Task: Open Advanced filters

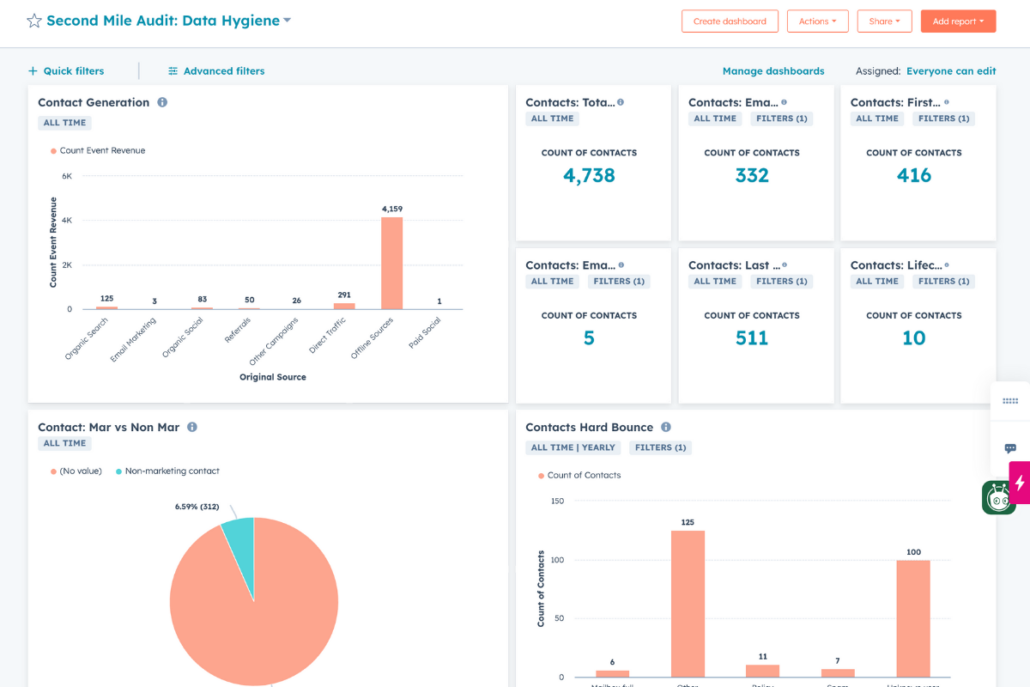Action: coord(224,71)
